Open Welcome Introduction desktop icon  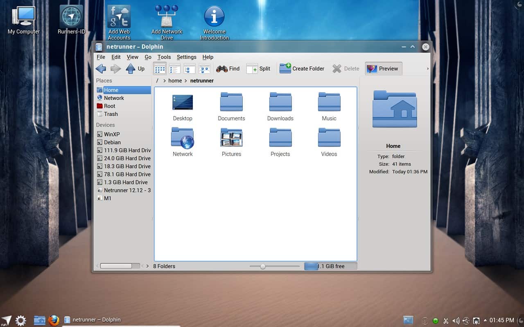(215, 22)
